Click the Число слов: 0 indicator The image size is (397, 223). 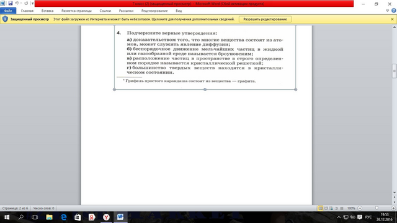pyautogui.click(x=44, y=208)
